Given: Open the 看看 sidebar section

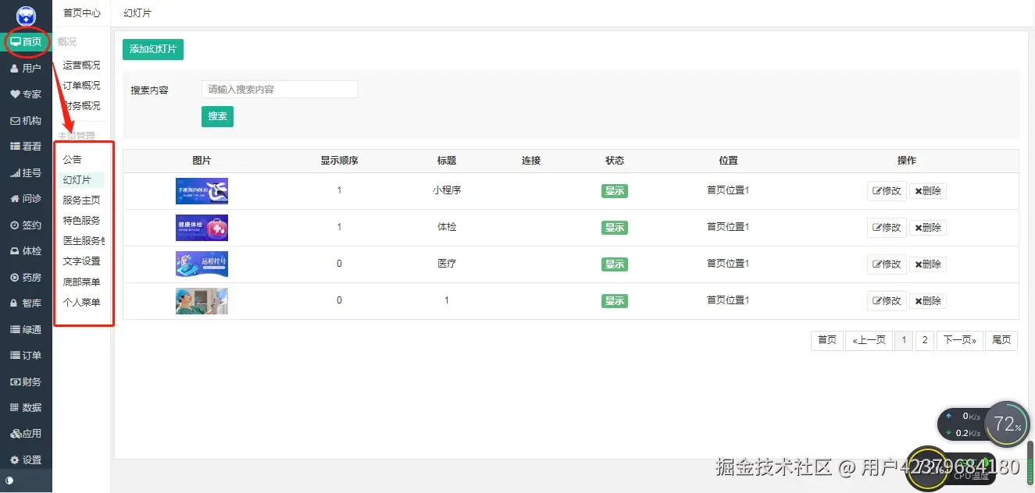Looking at the screenshot, I should pyautogui.click(x=26, y=147).
